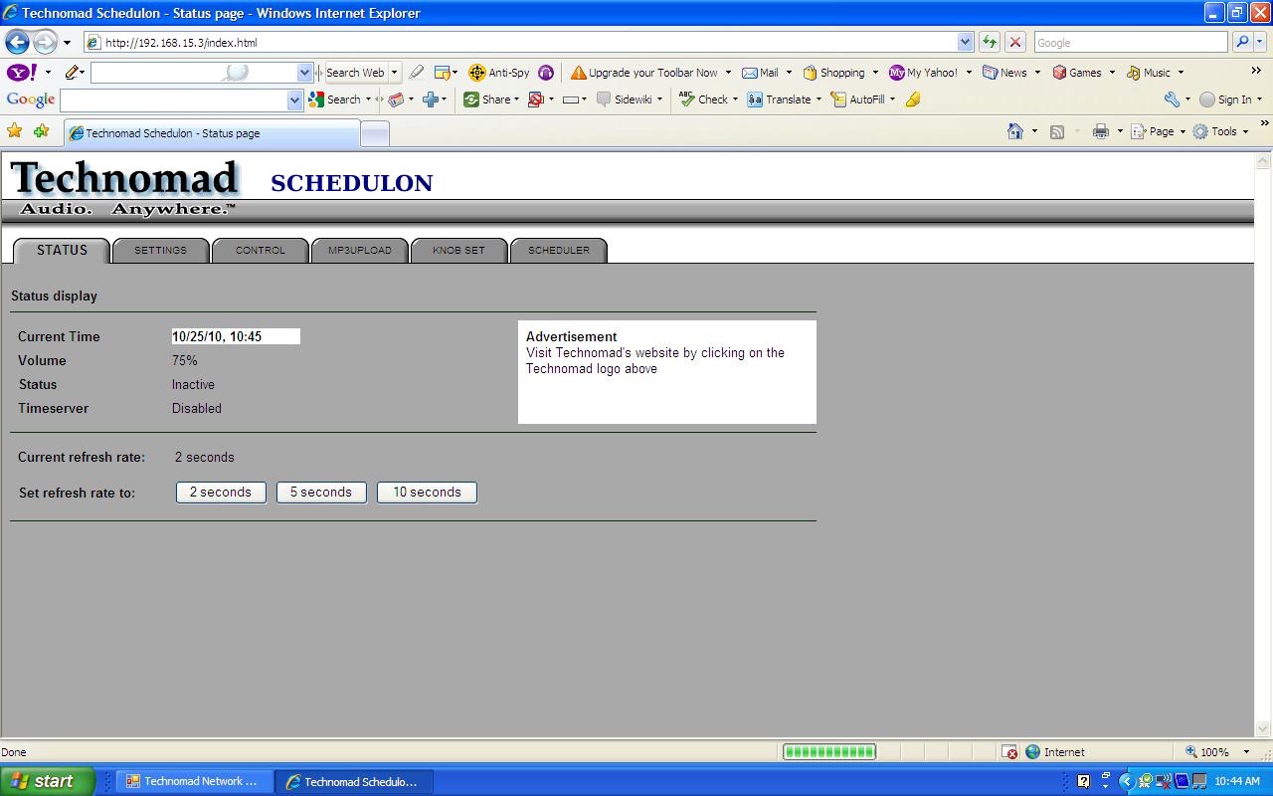This screenshot has height=796, width=1273.
Task: Switch to Technomad Network taskbar window
Action: tap(192, 781)
